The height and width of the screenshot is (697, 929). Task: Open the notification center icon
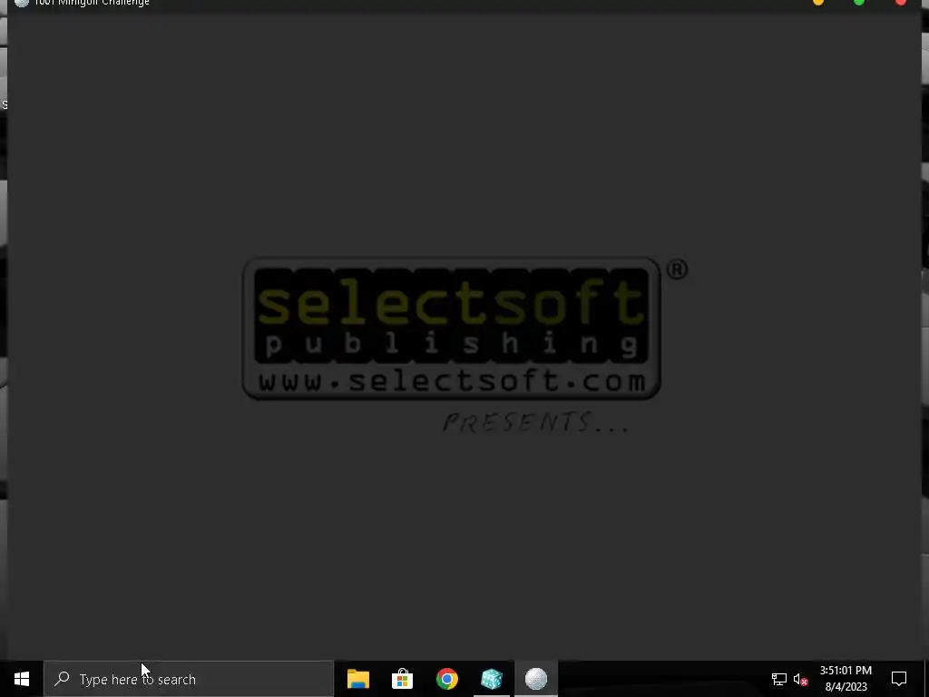pyautogui.click(x=899, y=679)
